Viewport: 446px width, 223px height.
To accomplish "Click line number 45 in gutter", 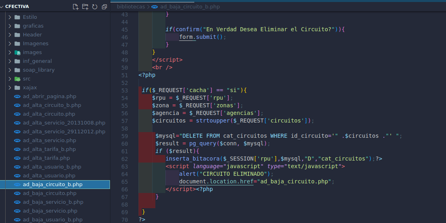I will click(x=124, y=30).
